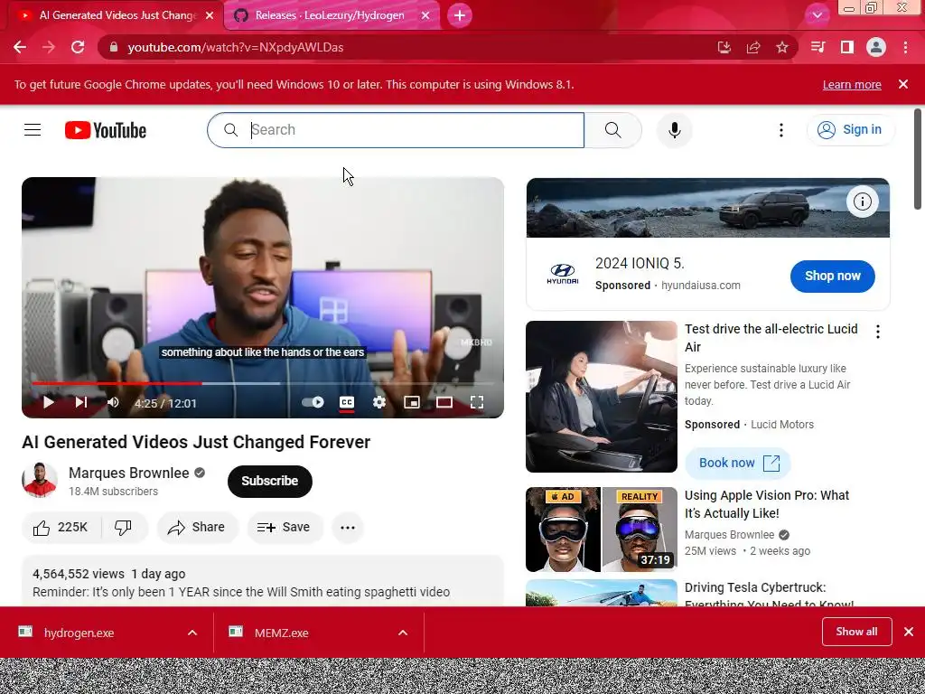Open Chrome profile avatar menu
The height and width of the screenshot is (694, 925).
[x=876, y=47]
